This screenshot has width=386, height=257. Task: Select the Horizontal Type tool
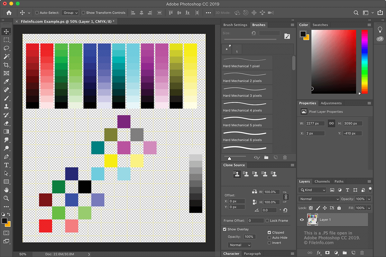pyautogui.click(x=6, y=165)
